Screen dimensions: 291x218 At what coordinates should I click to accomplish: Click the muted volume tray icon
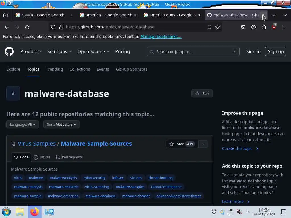(x=239, y=212)
